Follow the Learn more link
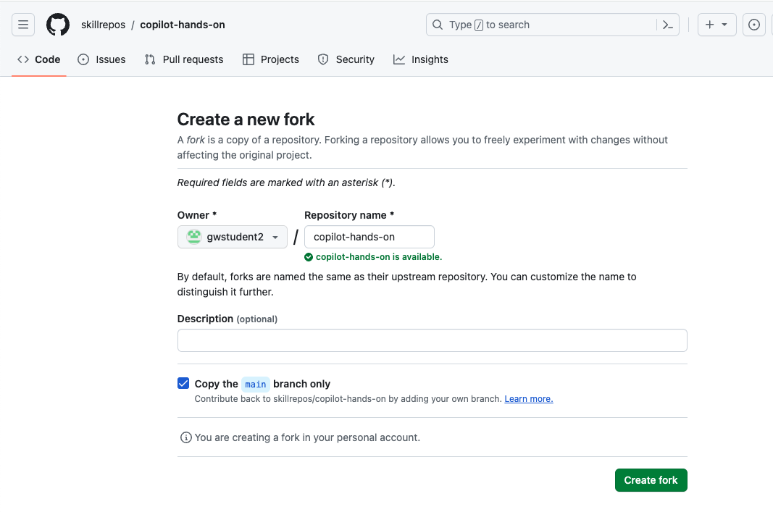This screenshot has height=512, width=773. 528,398
